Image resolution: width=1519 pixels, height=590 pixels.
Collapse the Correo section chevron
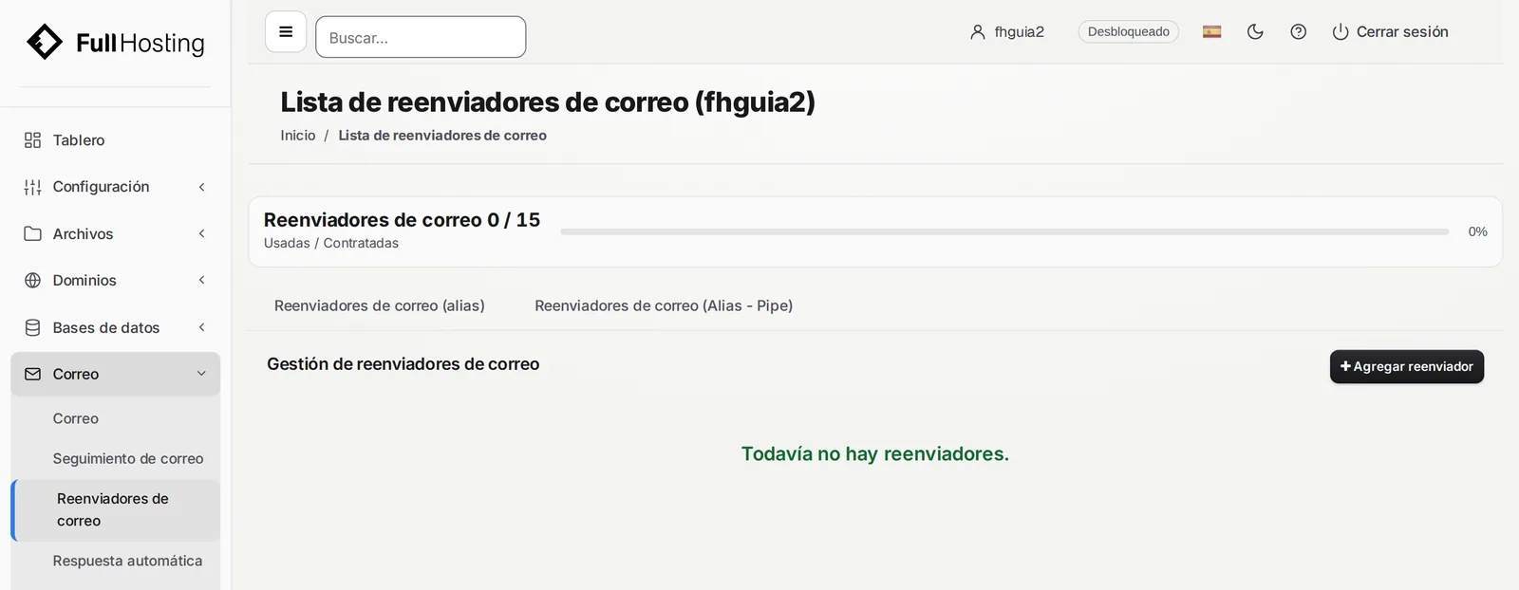[201, 374]
